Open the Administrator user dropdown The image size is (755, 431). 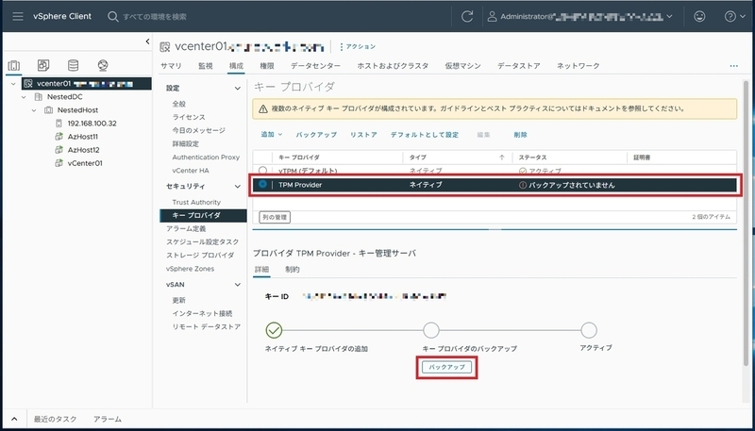pos(579,16)
